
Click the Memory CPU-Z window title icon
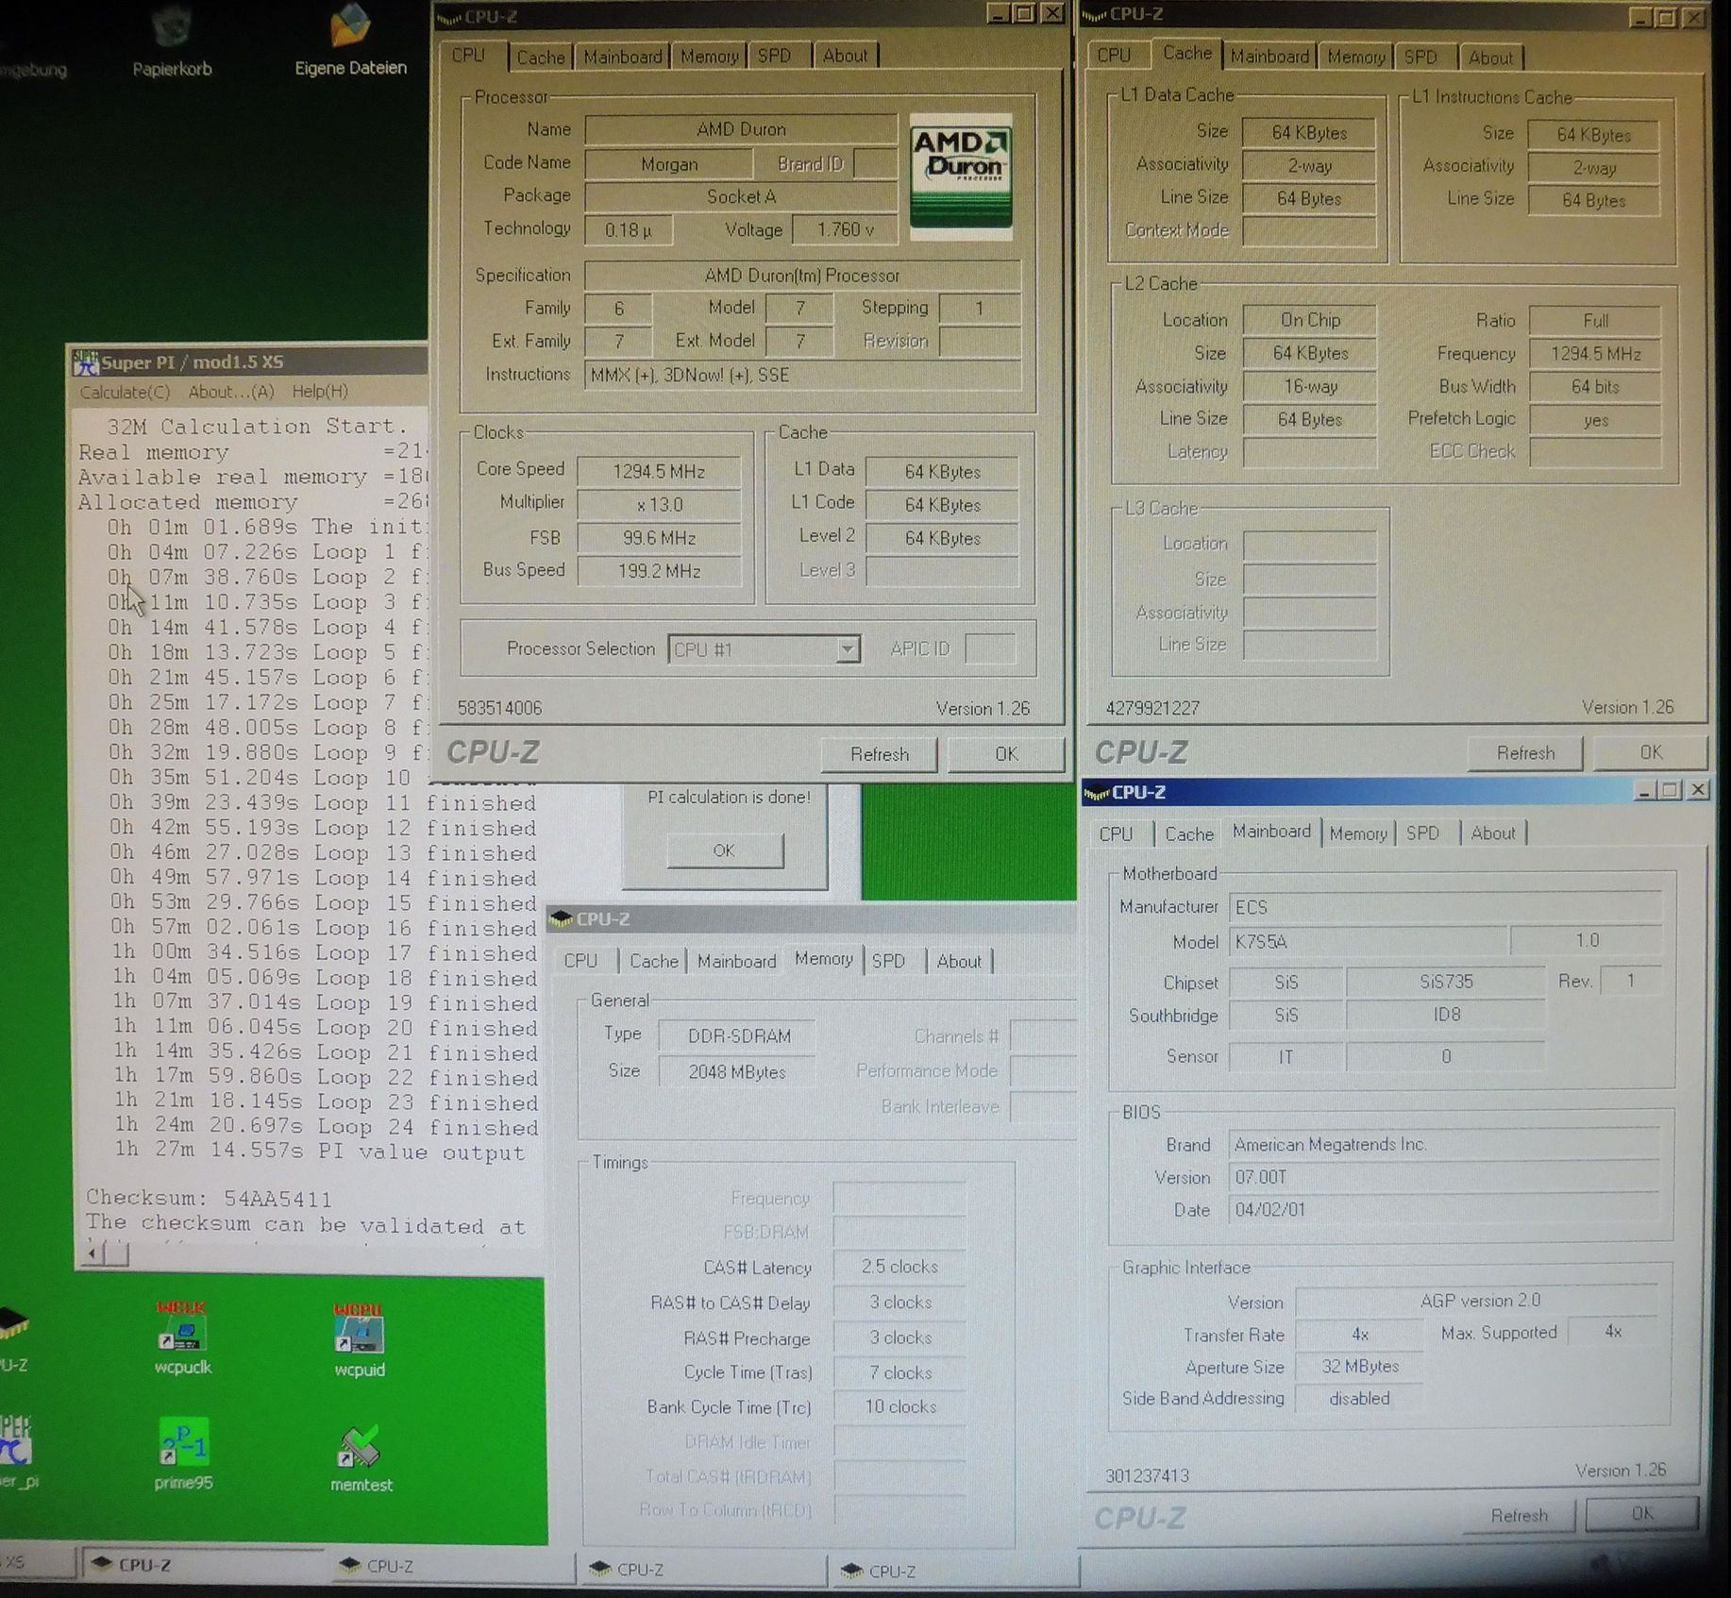click(560, 918)
